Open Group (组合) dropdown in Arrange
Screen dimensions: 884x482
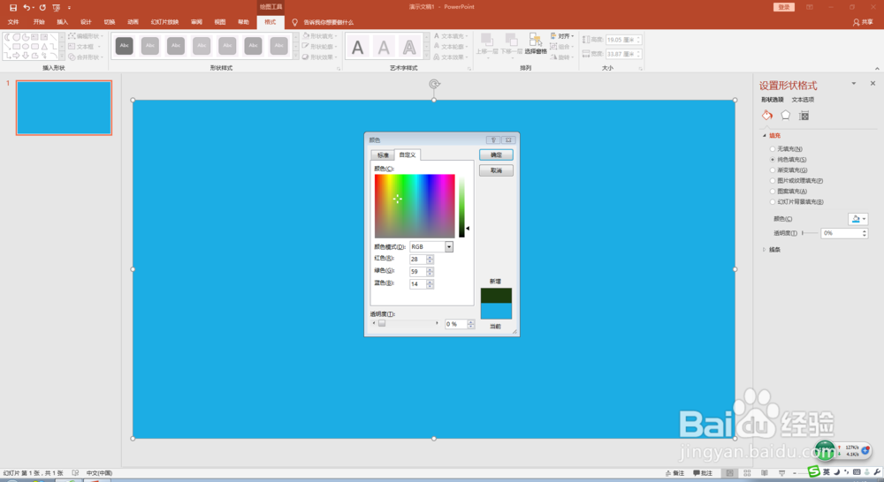tap(561, 46)
